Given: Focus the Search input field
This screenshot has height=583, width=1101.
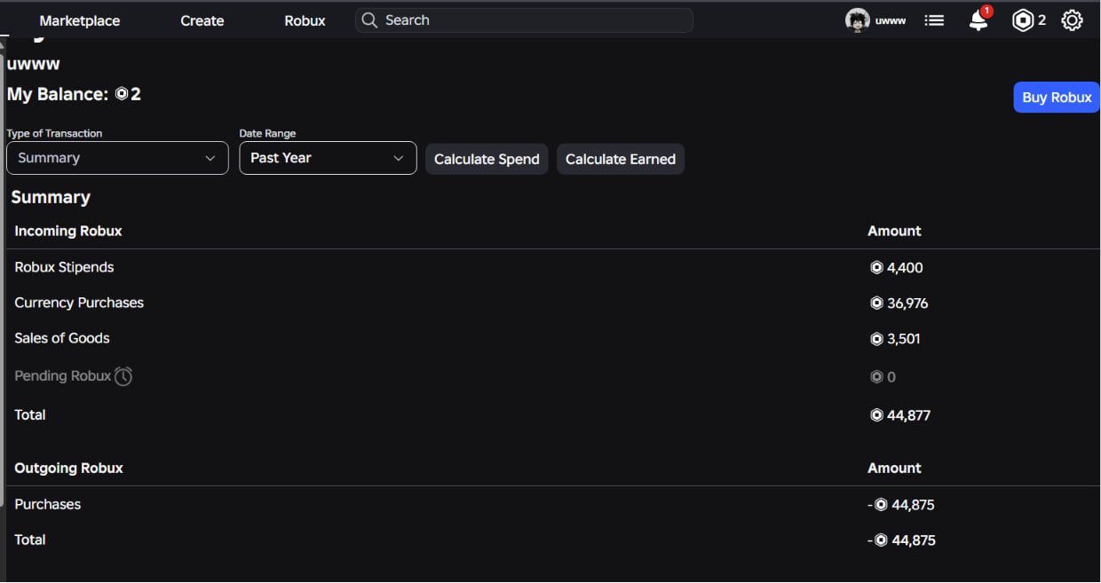Looking at the screenshot, I should [524, 20].
